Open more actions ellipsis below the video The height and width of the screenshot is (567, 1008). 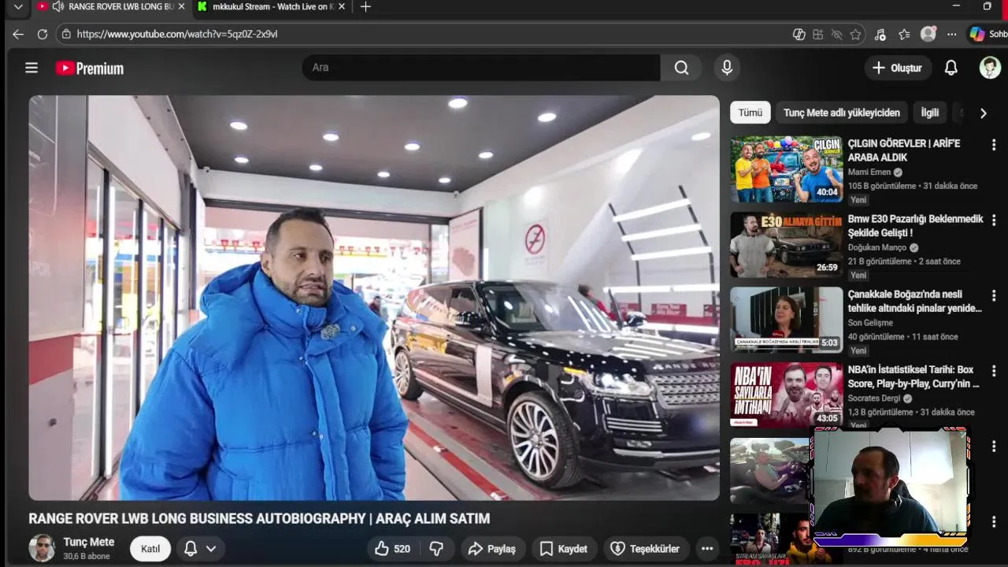[x=707, y=549]
